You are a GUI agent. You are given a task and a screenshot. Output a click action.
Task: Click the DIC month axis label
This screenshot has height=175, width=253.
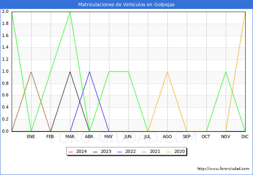tap(245, 136)
